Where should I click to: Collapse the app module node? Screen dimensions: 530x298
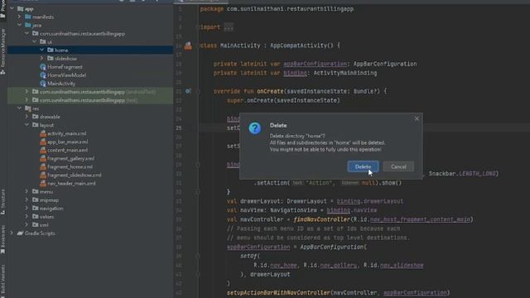coord(12,9)
